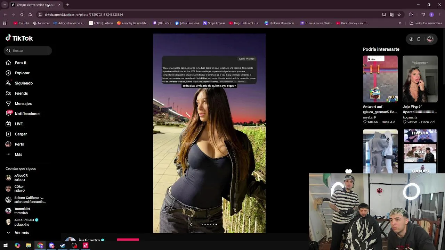Open a new browser tab

tap(67, 5)
